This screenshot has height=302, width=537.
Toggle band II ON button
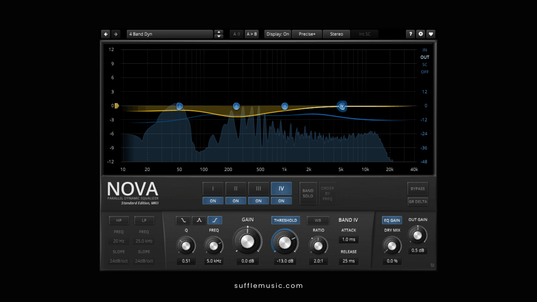(x=236, y=201)
